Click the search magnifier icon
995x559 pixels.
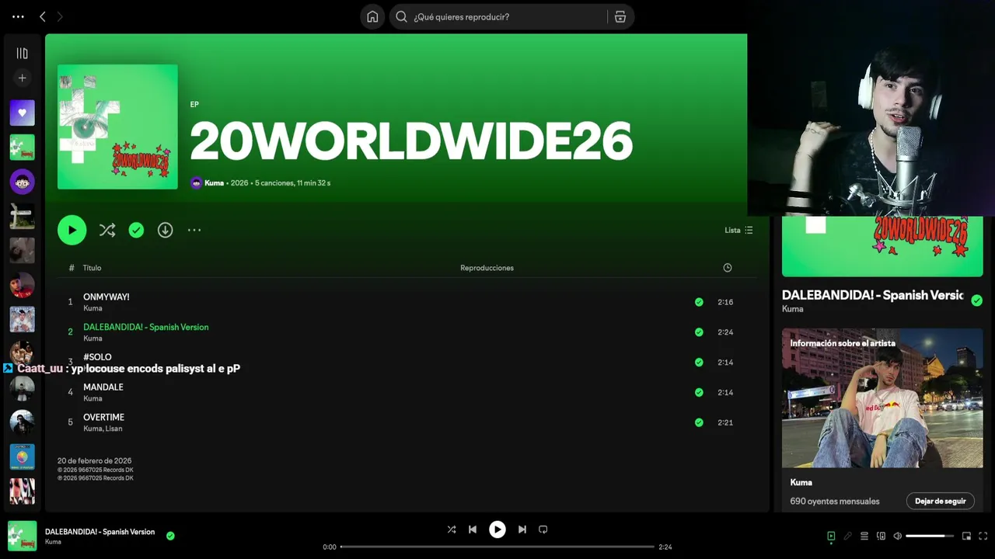tap(401, 17)
